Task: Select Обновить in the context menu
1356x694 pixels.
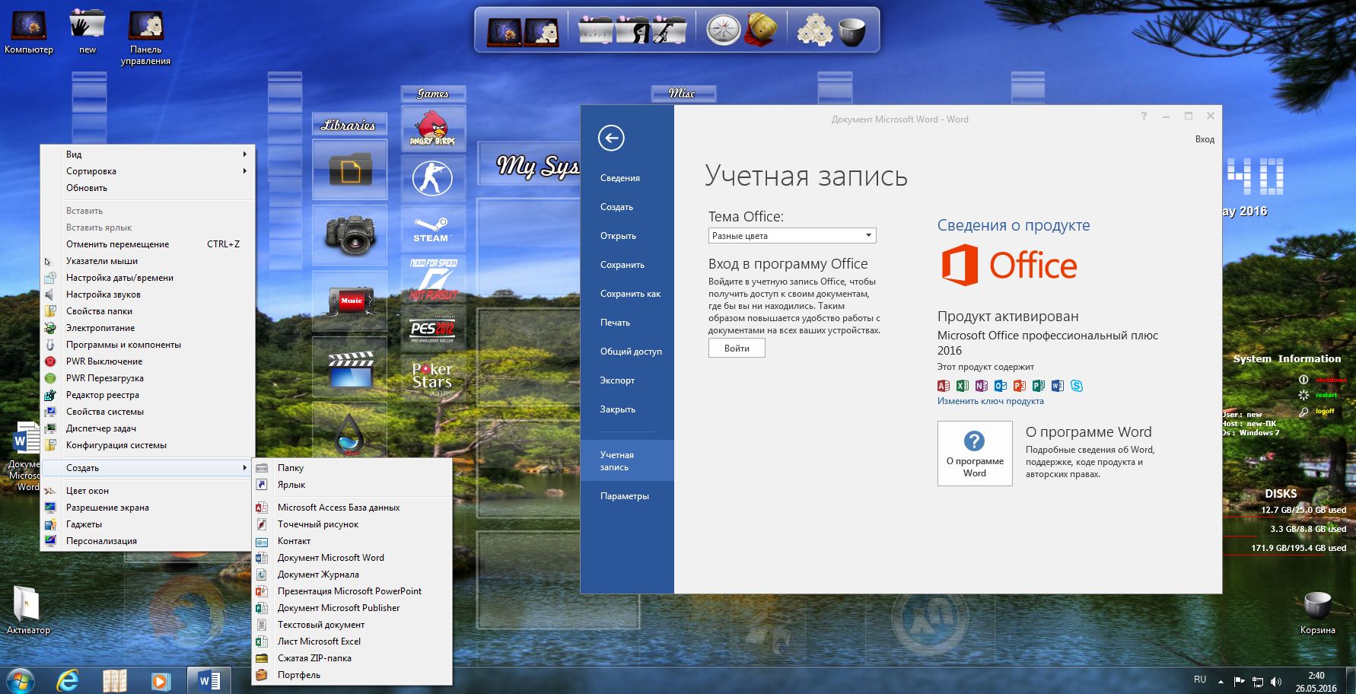Action: click(148, 188)
